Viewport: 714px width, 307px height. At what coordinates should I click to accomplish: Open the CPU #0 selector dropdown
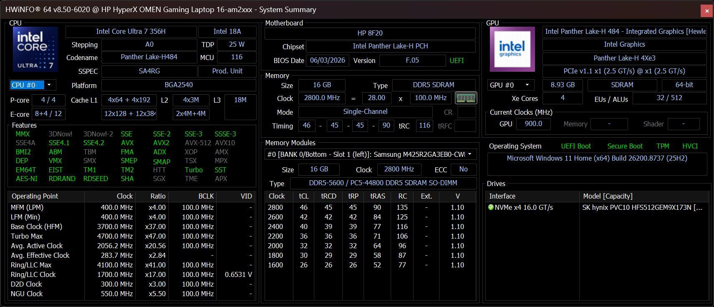click(x=33, y=85)
